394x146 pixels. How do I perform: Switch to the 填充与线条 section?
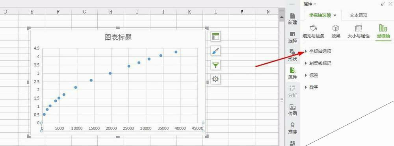pyautogui.click(x=313, y=31)
